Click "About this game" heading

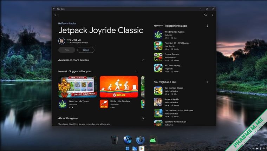(x=68, y=118)
